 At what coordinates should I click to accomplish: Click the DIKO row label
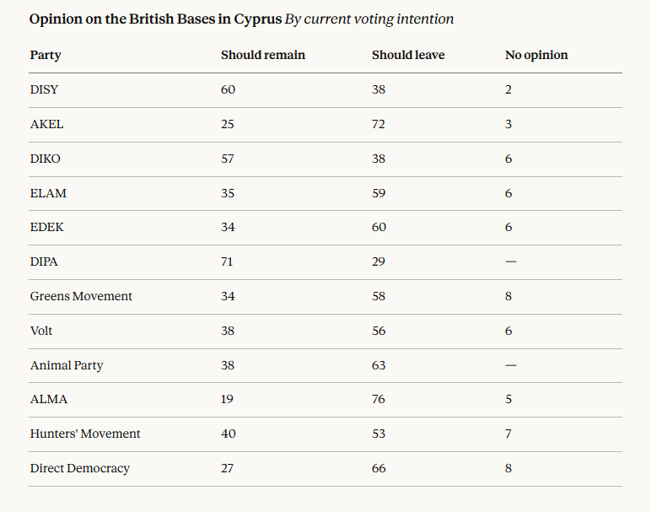[x=45, y=159]
